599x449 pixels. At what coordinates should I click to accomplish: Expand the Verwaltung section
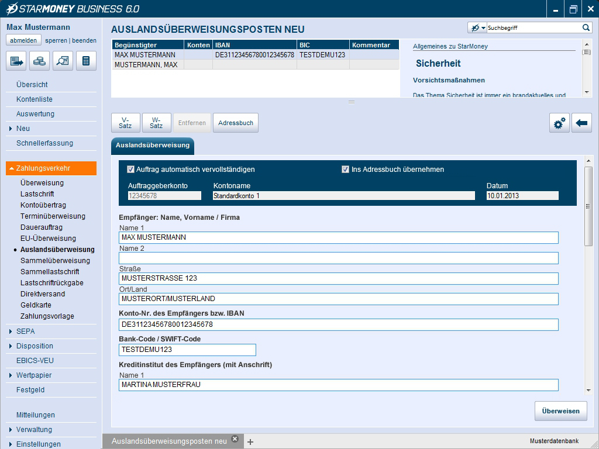pyautogui.click(x=10, y=430)
